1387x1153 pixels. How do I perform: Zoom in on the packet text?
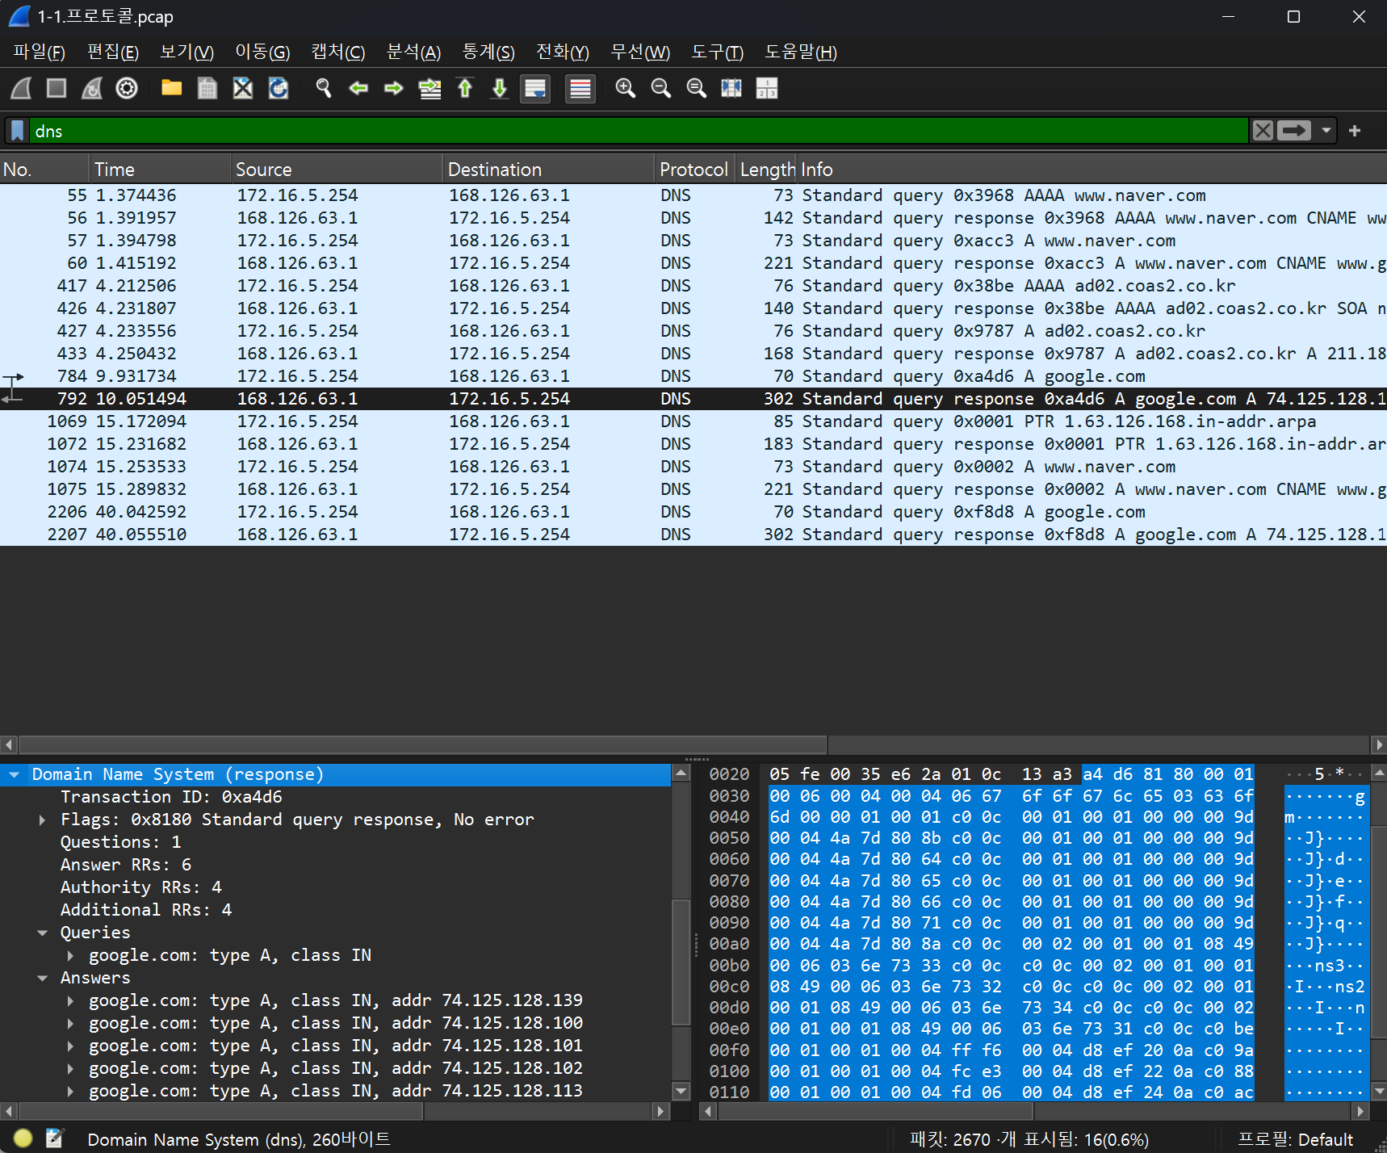pyautogui.click(x=626, y=88)
